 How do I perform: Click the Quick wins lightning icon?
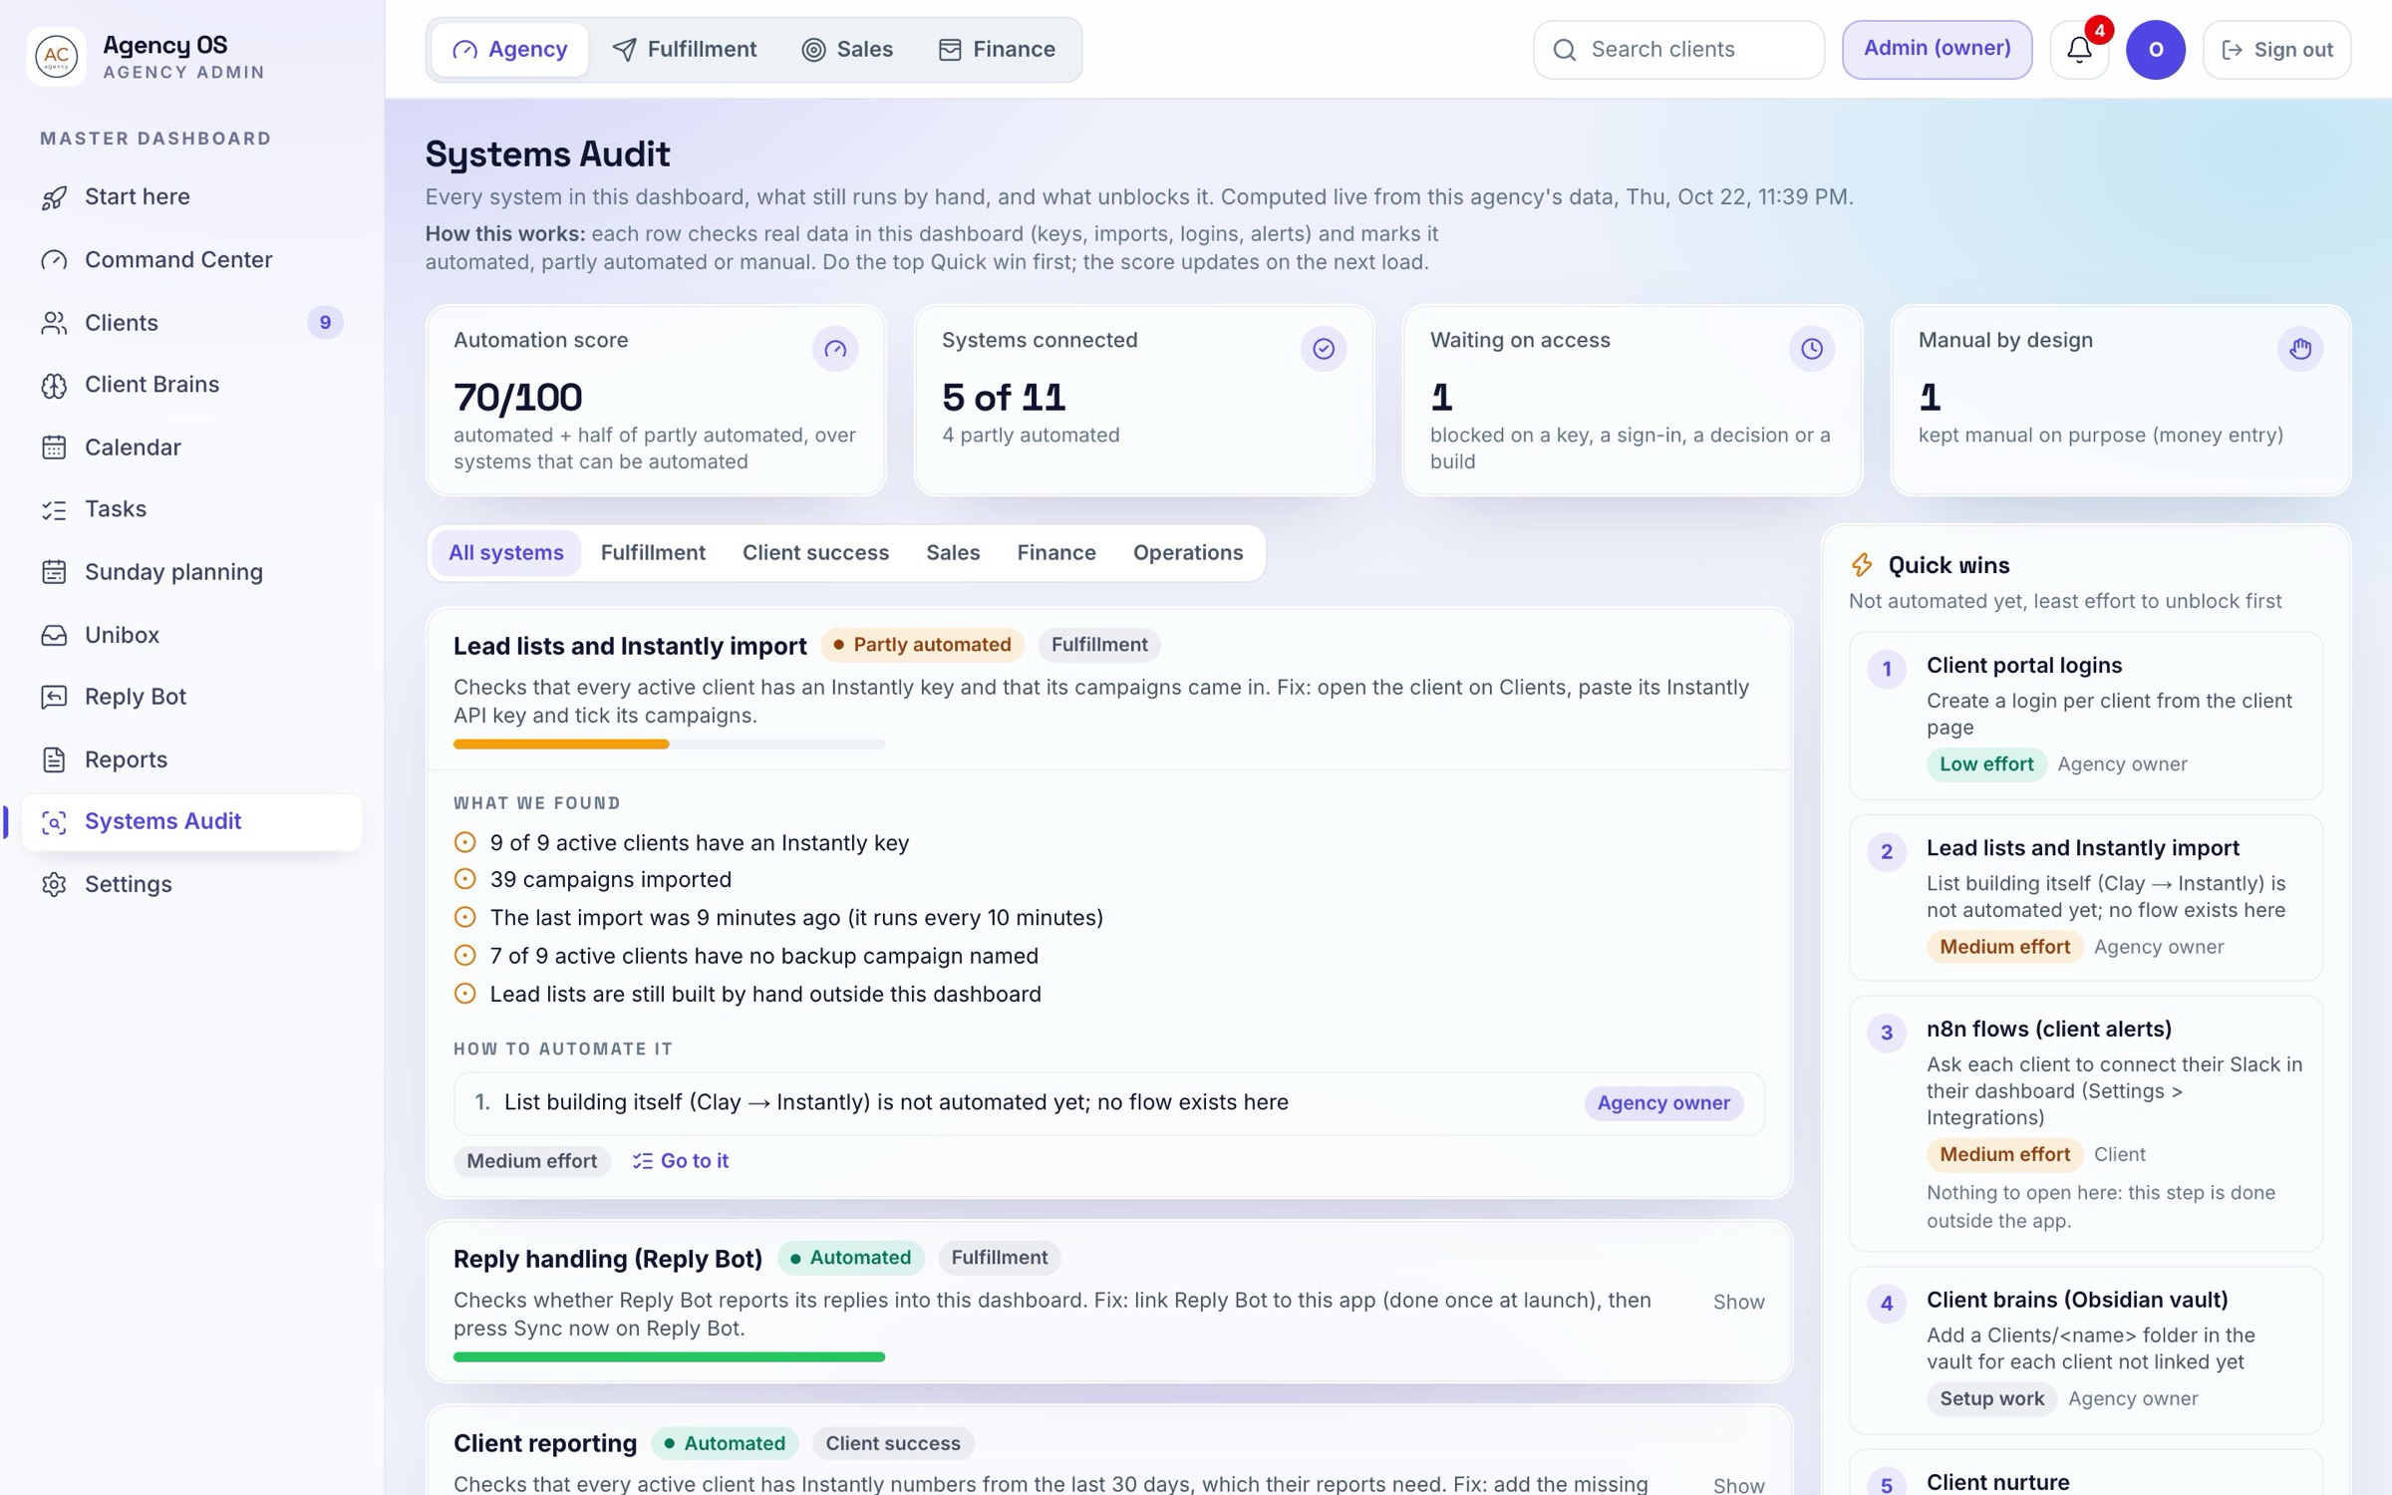click(1862, 565)
